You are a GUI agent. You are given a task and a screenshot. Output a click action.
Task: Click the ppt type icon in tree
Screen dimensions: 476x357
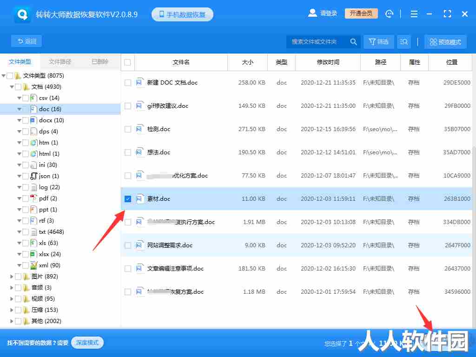click(x=33, y=210)
